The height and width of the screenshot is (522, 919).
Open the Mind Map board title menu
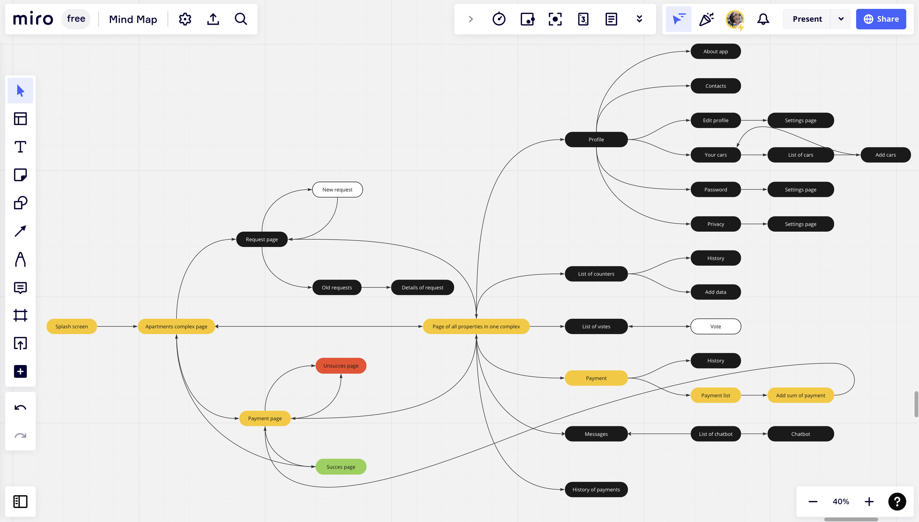coord(133,19)
